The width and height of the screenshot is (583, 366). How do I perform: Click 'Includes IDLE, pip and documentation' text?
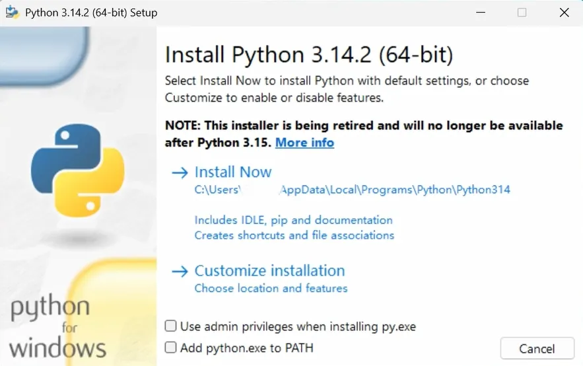pyautogui.click(x=293, y=220)
